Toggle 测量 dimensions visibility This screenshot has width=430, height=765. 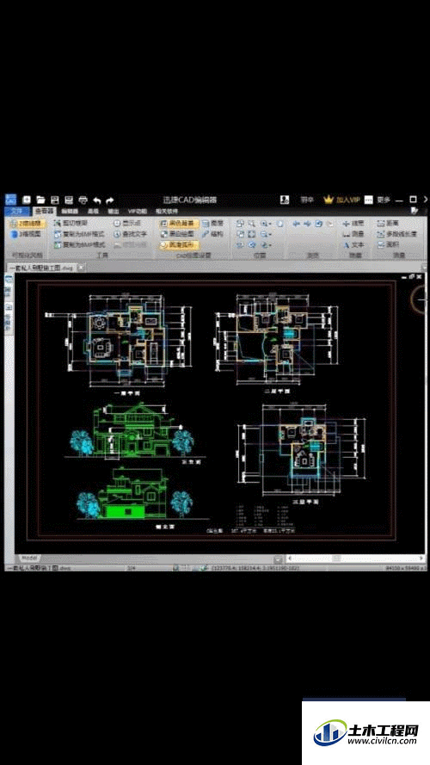pos(354,234)
